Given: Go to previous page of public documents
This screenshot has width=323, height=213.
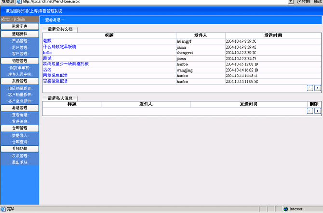Looking at the screenshot, I should click(x=310, y=88).
